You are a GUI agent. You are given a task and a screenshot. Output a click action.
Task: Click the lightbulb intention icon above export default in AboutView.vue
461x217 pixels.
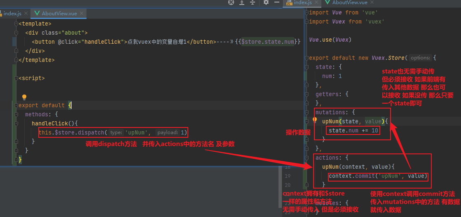(x=24, y=97)
